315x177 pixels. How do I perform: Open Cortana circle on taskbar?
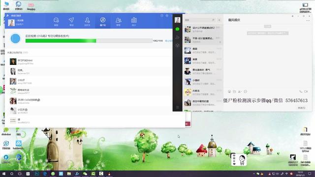tap(12, 174)
